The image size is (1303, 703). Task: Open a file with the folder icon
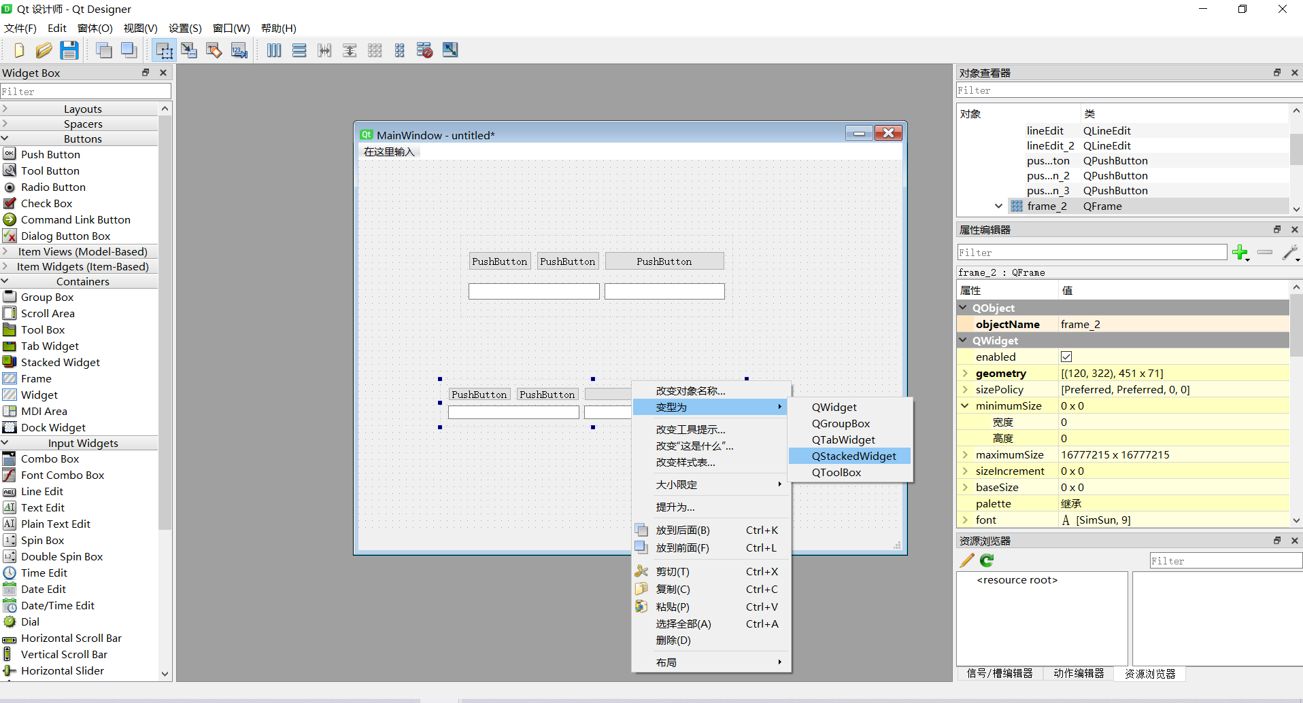click(44, 50)
